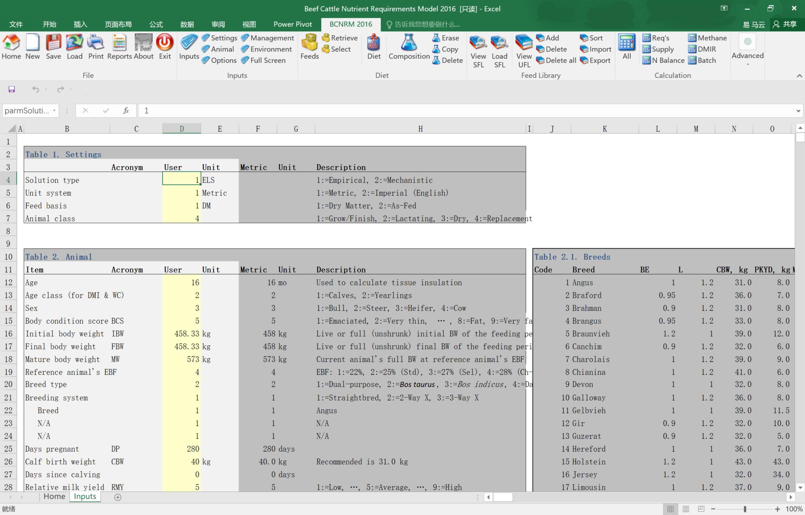Screen dimensions: 805x515
Task: Toggle Feed basis DM setting
Action: (181, 205)
